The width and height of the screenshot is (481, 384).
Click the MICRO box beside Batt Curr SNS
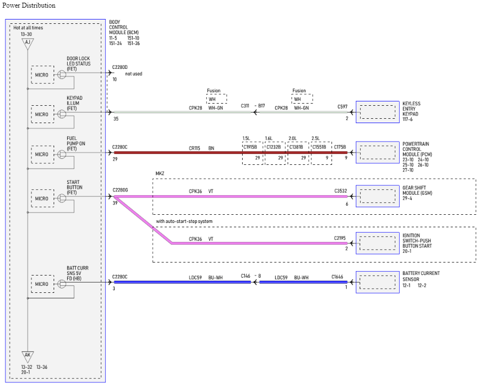click(43, 284)
